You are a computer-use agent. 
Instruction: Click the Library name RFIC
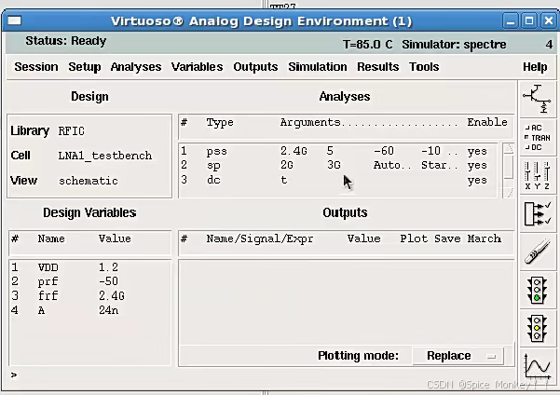tap(72, 131)
